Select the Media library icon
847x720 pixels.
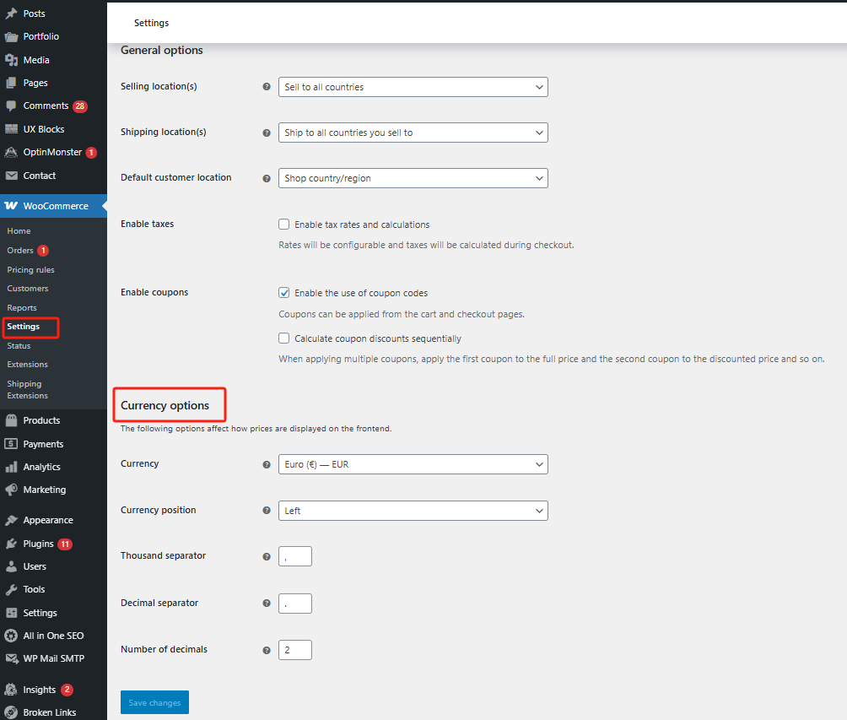click(11, 59)
